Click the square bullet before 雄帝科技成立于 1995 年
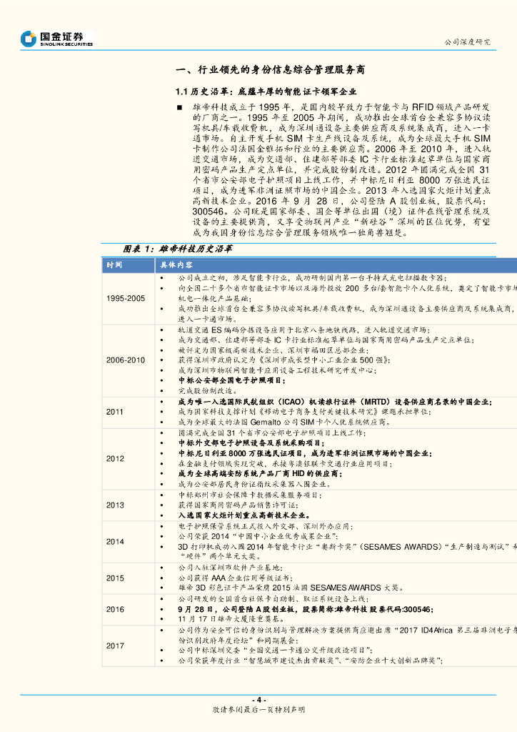 [x=179, y=108]
